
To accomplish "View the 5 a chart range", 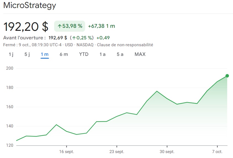I will coord(120,54).
